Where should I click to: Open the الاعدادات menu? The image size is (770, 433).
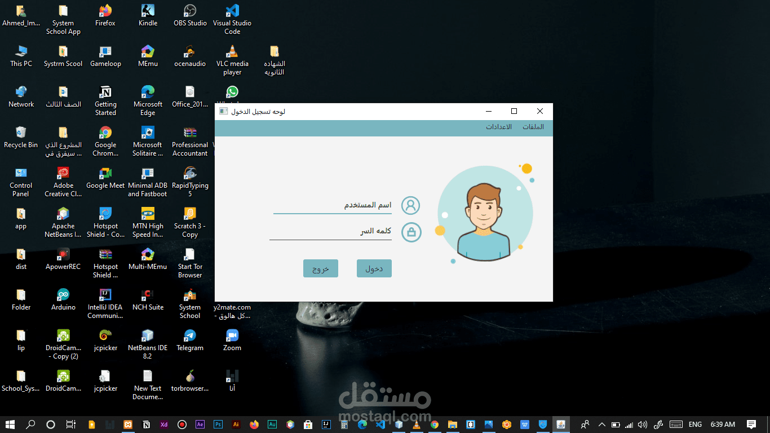pos(499,127)
